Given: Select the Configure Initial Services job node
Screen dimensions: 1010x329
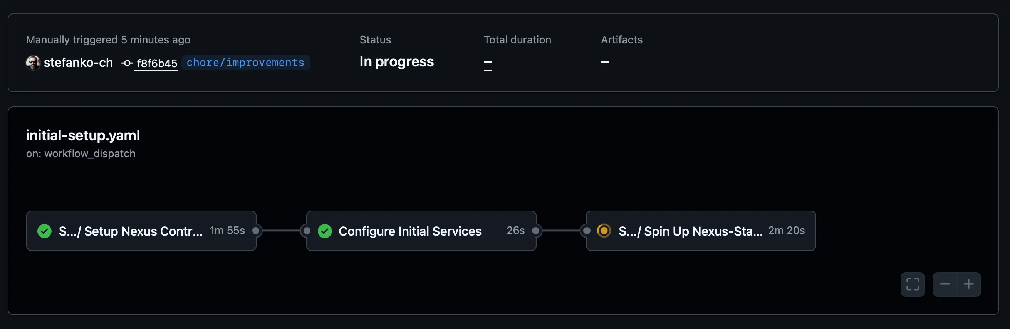Looking at the screenshot, I should [x=410, y=231].
